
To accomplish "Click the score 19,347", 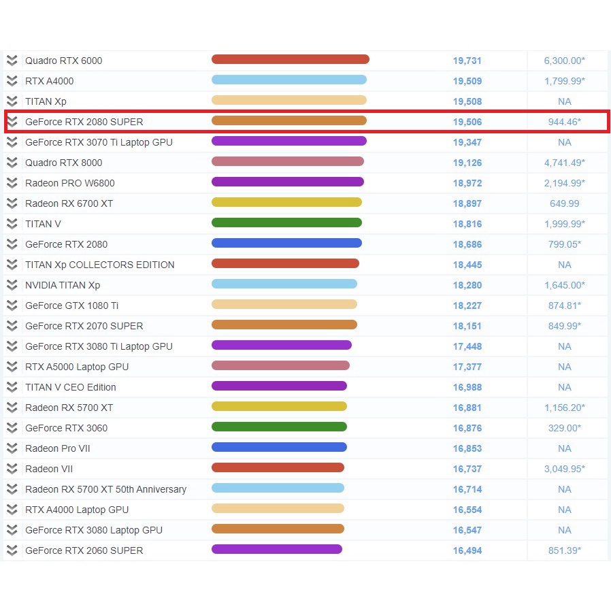I will coord(467,142).
